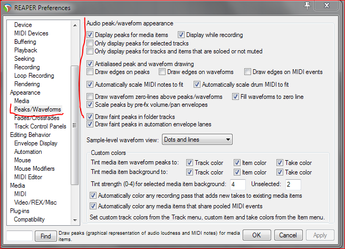The image size is (345, 249).
Task: Click Unselected tint strength field showing 2
Action: (293, 185)
